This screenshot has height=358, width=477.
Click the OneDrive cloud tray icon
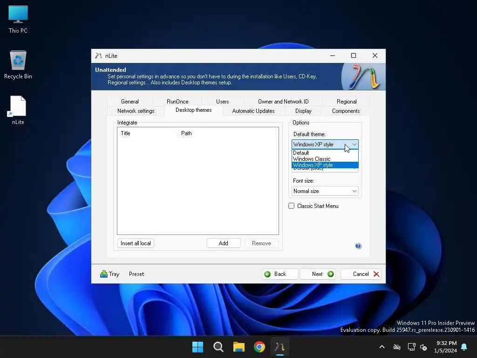pos(397,347)
